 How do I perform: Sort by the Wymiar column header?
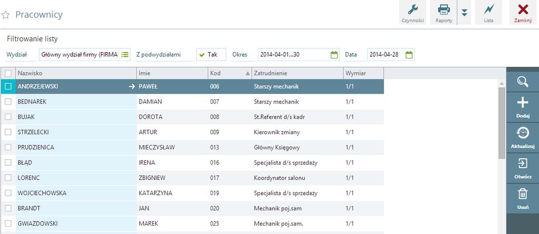tap(363, 73)
